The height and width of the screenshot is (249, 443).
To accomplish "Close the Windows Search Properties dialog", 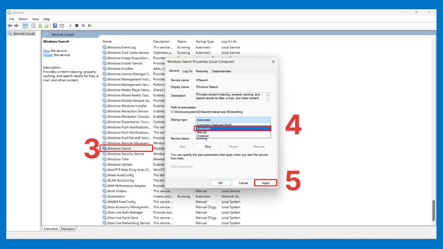I will 273,62.
